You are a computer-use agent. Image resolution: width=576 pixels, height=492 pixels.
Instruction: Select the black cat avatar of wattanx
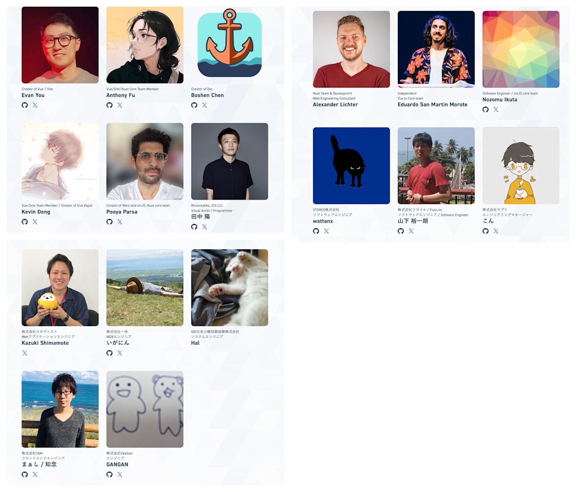(351, 165)
